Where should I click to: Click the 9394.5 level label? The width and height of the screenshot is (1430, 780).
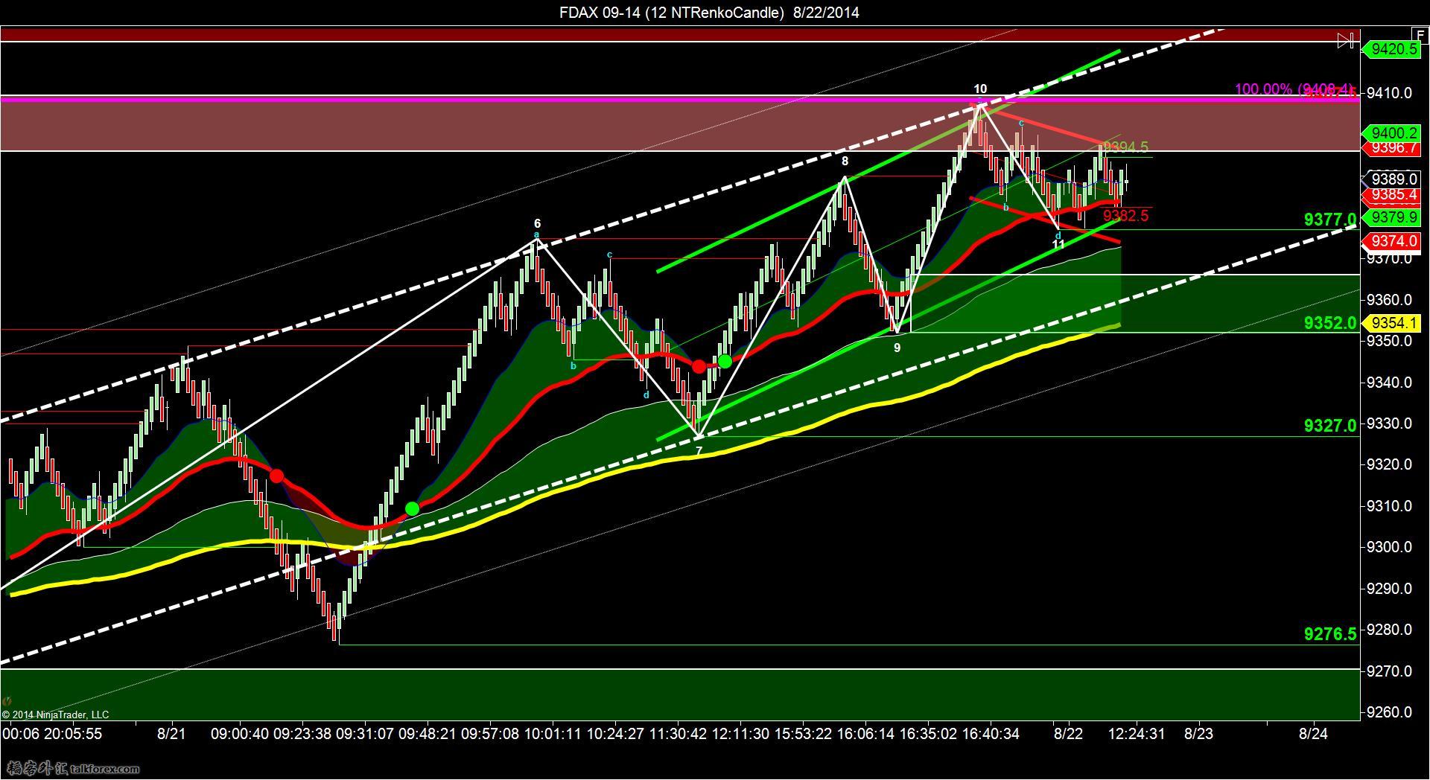point(1126,147)
